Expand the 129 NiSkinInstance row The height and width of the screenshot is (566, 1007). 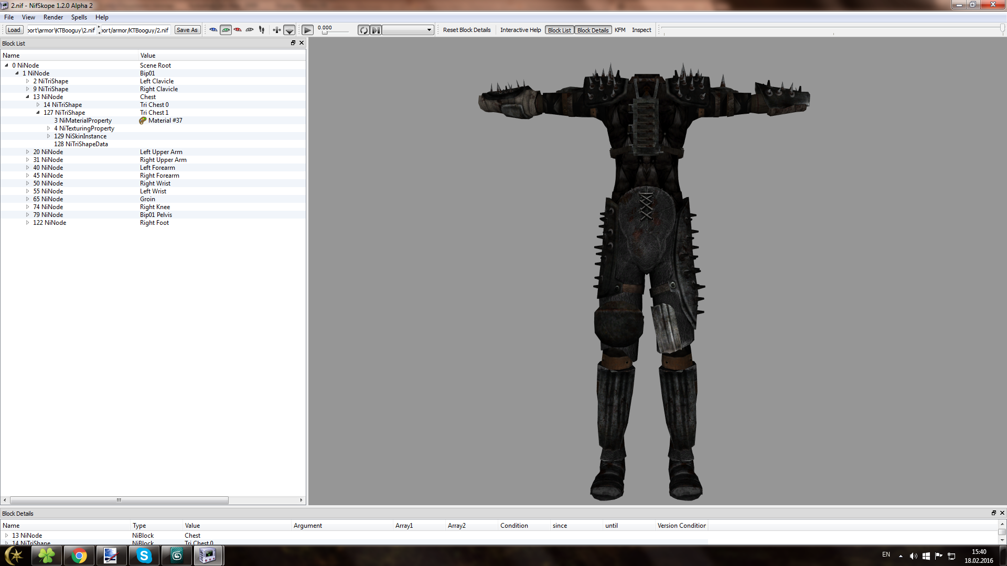pos(48,136)
